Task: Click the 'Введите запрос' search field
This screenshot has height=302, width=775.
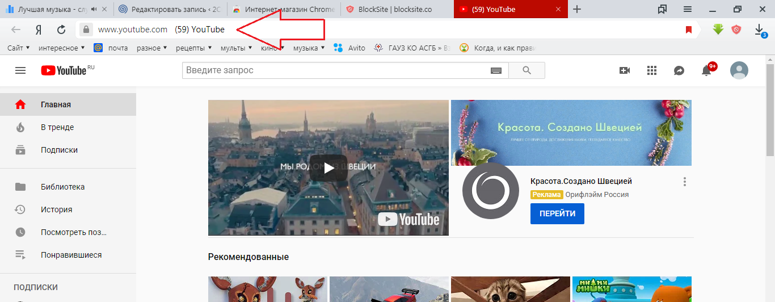Action: tap(335, 70)
